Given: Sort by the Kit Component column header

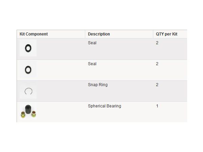Looking at the screenshot, I should pyautogui.click(x=33, y=34).
